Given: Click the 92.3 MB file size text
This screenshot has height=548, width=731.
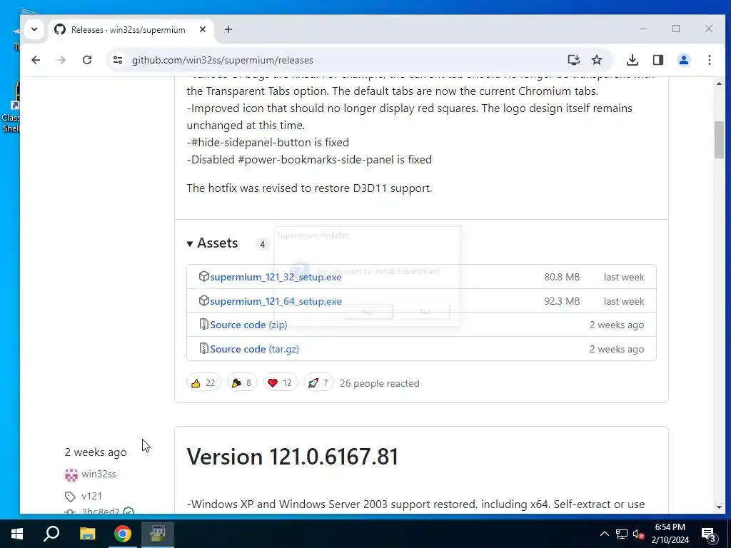Looking at the screenshot, I should coord(562,302).
